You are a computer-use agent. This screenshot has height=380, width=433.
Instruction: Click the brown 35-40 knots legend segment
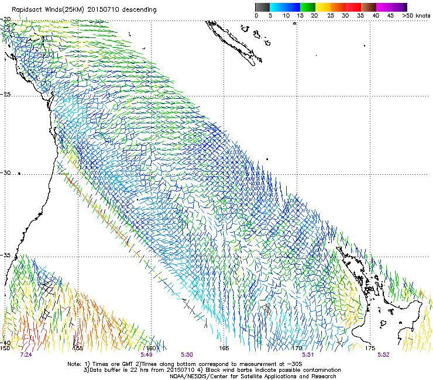(x=369, y=7)
